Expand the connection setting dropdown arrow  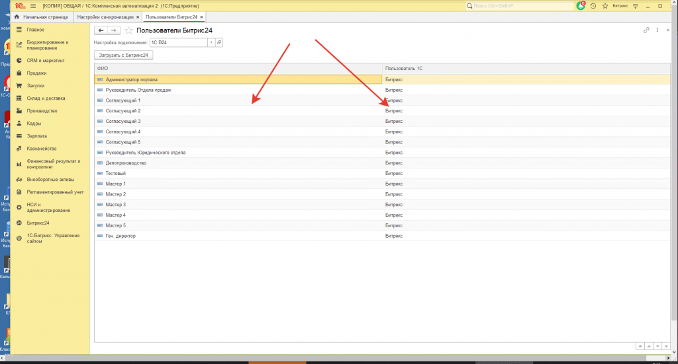tap(211, 42)
